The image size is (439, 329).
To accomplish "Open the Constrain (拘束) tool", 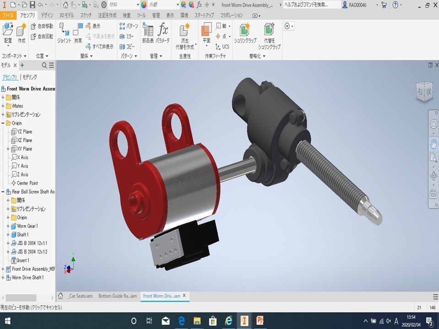I will click(x=77, y=31).
